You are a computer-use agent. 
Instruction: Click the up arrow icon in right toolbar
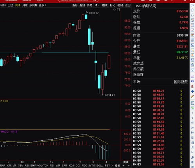coord(192,10)
